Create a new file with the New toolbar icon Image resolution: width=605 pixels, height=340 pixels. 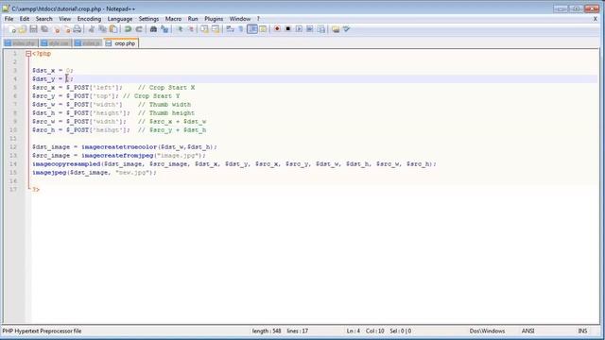pyautogui.click(x=11, y=29)
